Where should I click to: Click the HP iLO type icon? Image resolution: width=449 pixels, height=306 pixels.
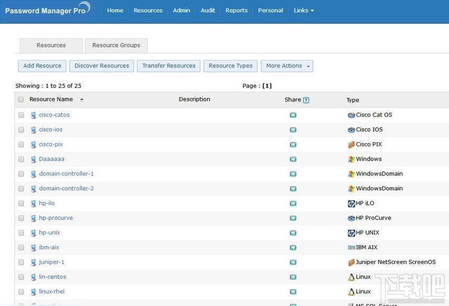351,204
